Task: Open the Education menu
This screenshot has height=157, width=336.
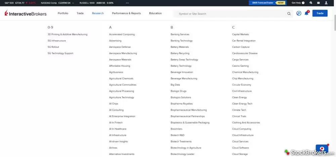Action: tap(155, 13)
